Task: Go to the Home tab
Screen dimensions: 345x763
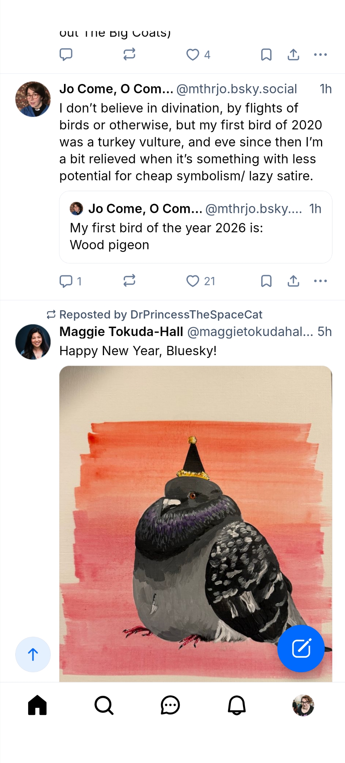Action: coord(37,705)
